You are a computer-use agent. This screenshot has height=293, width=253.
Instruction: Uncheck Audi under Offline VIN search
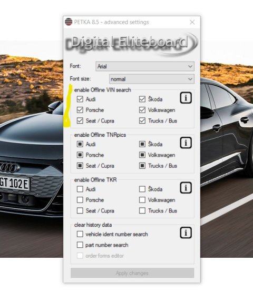click(x=80, y=99)
